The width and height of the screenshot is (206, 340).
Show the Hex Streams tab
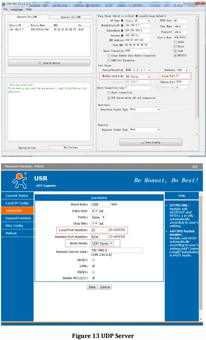tap(71, 147)
